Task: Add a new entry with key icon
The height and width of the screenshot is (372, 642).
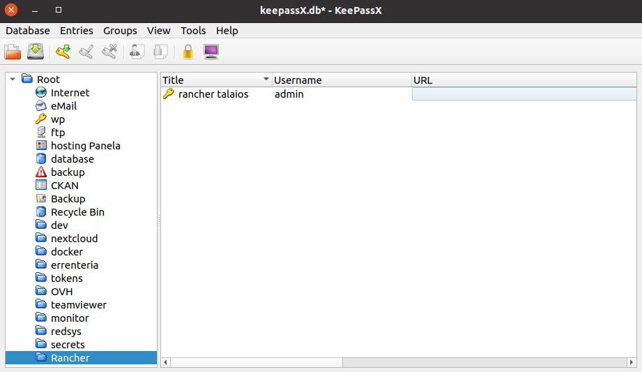Action: (x=63, y=52)
